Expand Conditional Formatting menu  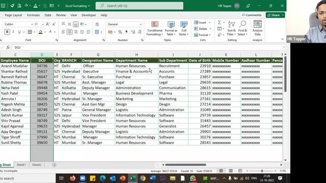click(x=155, y=28)
